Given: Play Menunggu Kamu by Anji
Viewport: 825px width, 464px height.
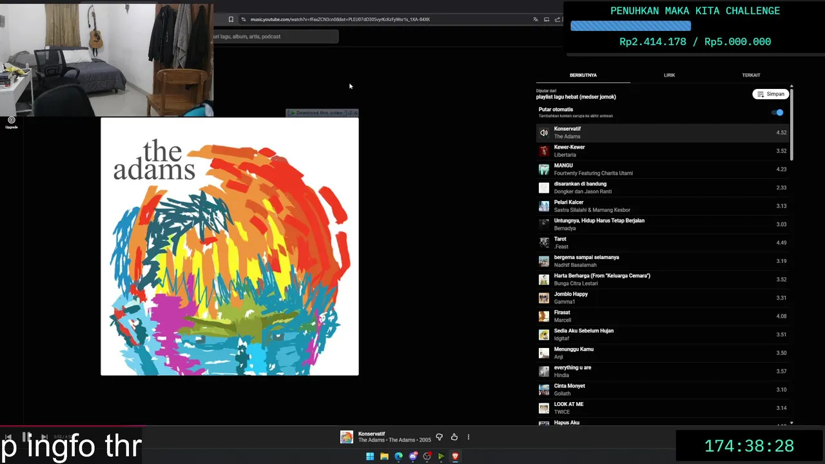Looking at the screenshot, I should pyautogui.click(x=664, y=353).
